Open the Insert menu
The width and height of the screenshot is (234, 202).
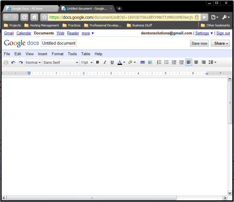pos(43,54)
